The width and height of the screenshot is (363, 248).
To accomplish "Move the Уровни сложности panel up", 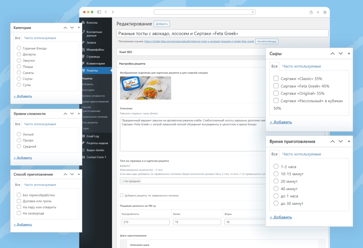I will [x=65, y=114].
